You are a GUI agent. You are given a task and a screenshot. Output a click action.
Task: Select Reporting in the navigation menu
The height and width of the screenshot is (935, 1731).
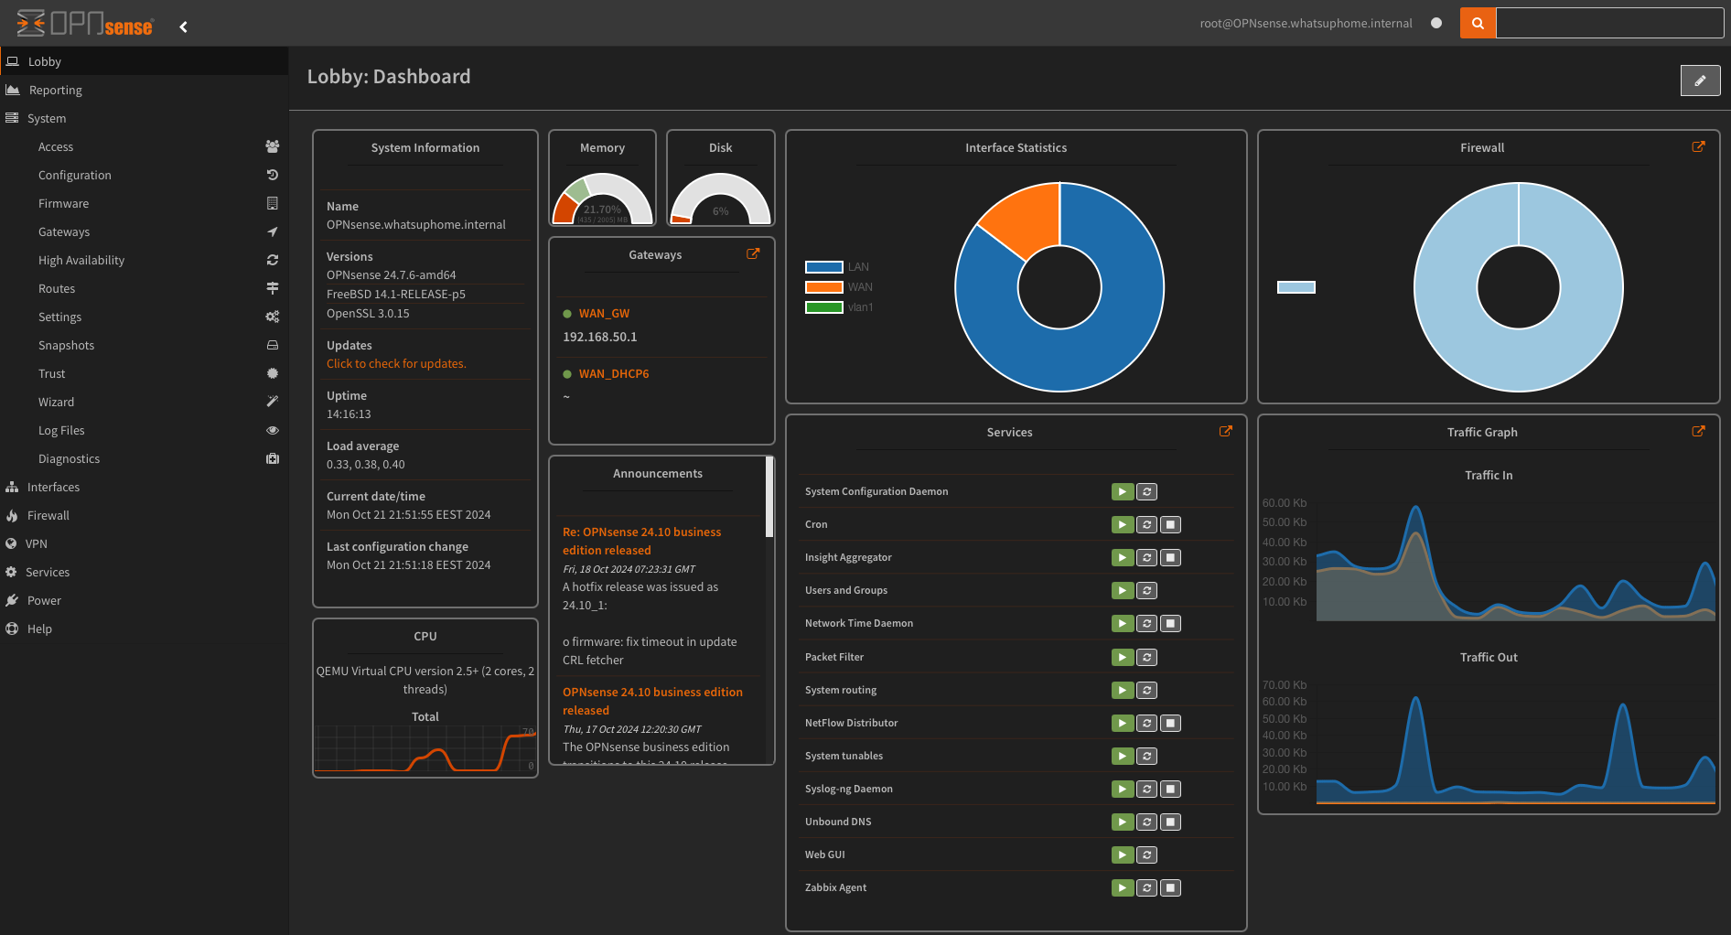[x=56, y=90]
